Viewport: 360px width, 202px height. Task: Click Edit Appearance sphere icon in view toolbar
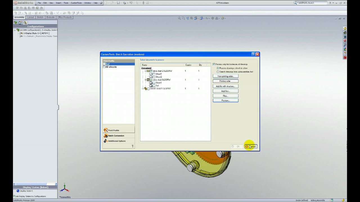213,18
